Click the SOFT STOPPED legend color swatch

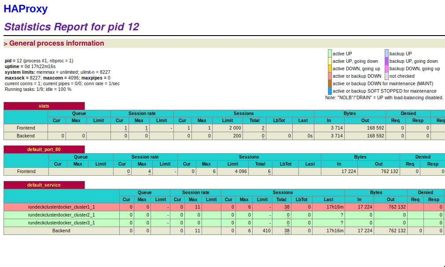tap(330, 91)
